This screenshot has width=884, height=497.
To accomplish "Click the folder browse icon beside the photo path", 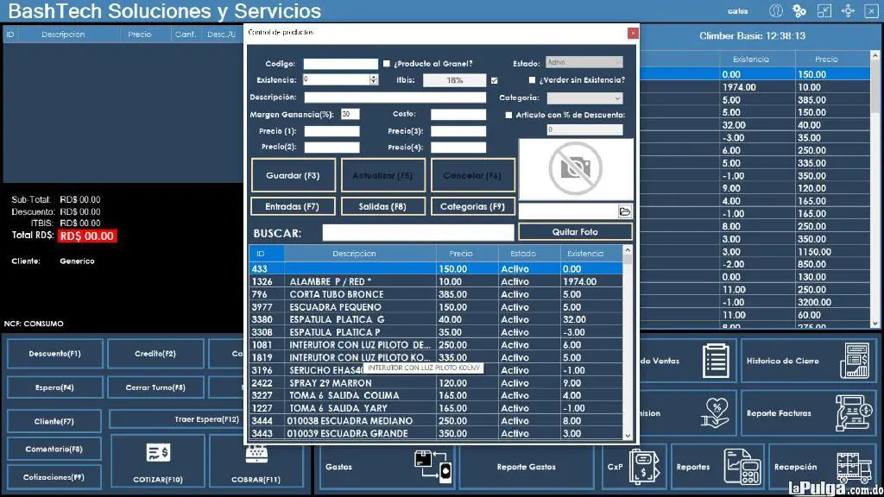I will coord(624,211).
